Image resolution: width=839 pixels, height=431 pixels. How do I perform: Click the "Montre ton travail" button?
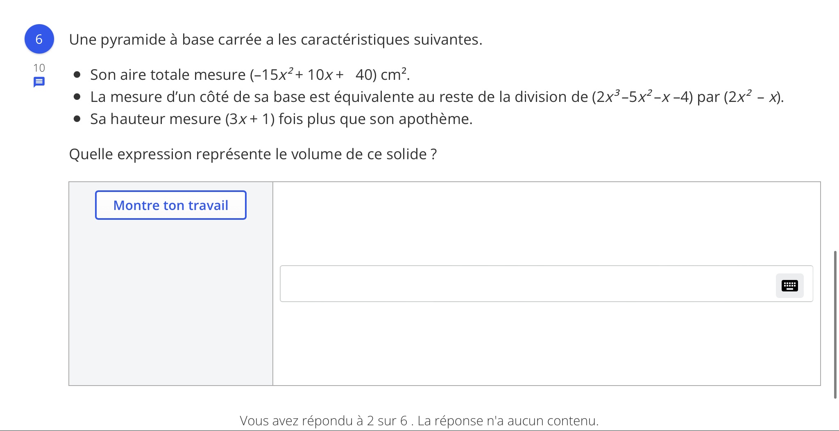pos(171,205)
